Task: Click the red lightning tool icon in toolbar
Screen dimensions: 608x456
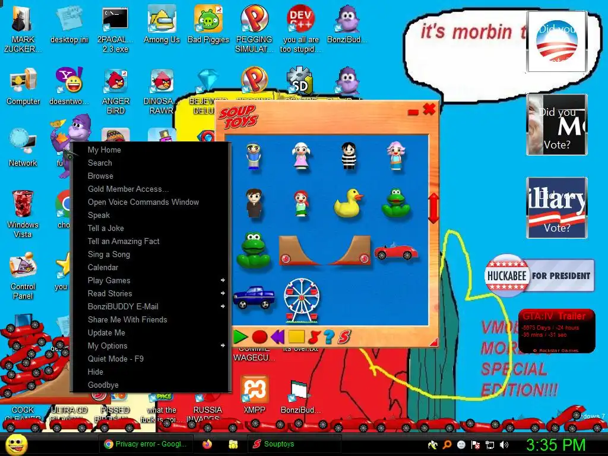Action: click(313, 337)
